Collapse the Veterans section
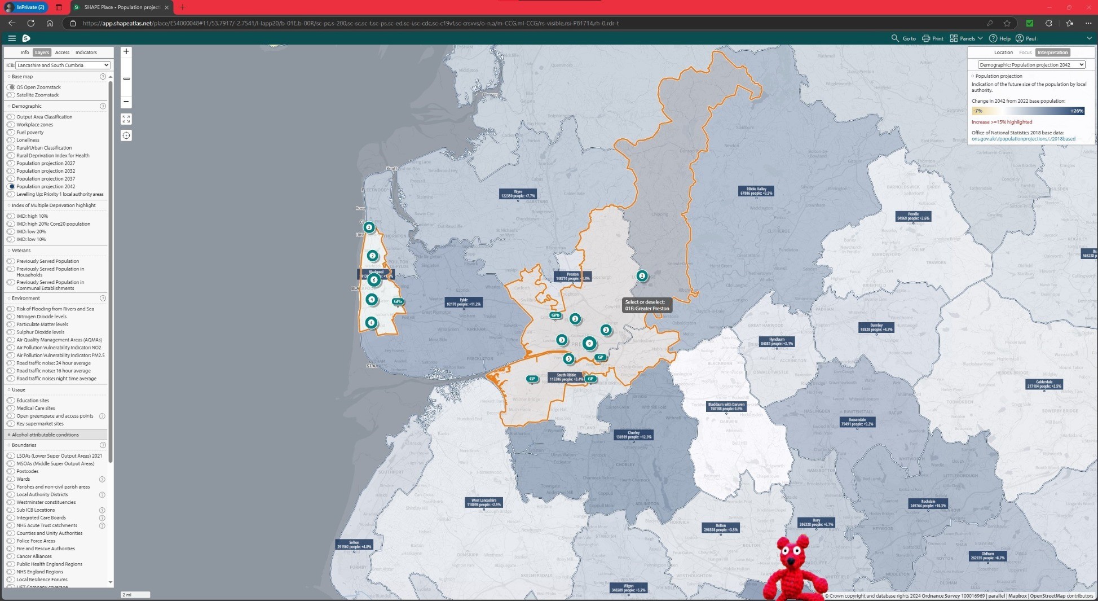Viewport: 1098px width, 601px height. coord(21,251)
